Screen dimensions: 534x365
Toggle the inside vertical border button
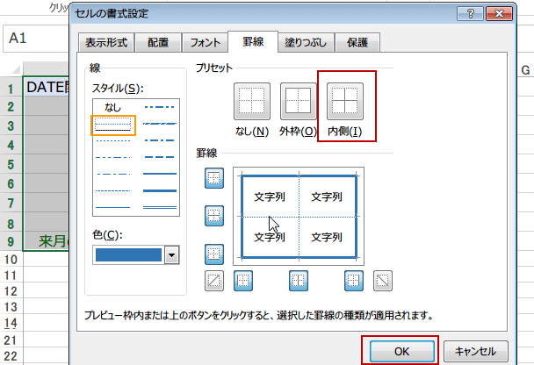point(299,281)
